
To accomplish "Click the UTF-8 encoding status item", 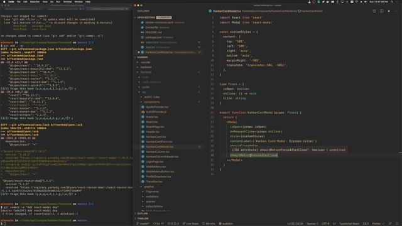I will pos(325,223).
